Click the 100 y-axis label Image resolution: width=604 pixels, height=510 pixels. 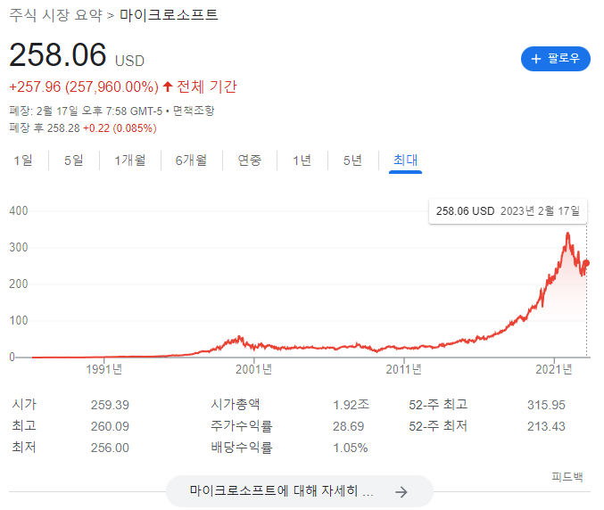pyautogui.click(x=19, y=321)
